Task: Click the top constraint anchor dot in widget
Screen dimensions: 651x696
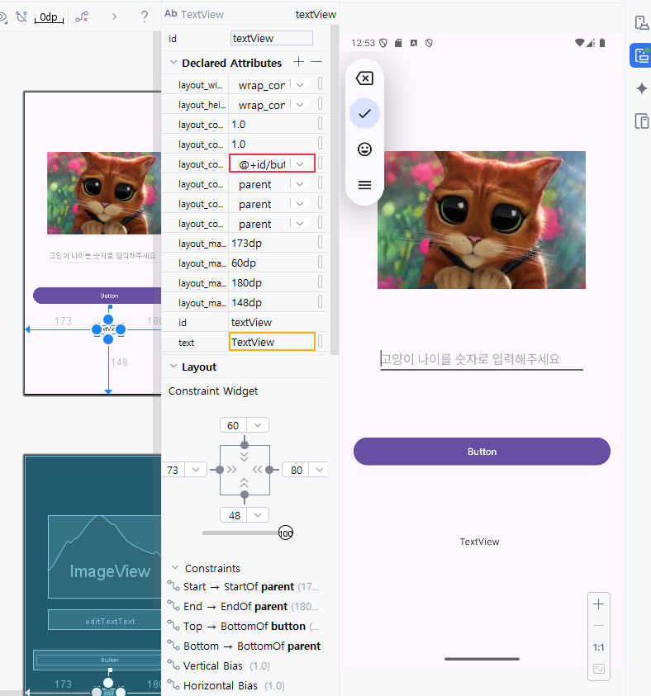Action: (245, 444)
